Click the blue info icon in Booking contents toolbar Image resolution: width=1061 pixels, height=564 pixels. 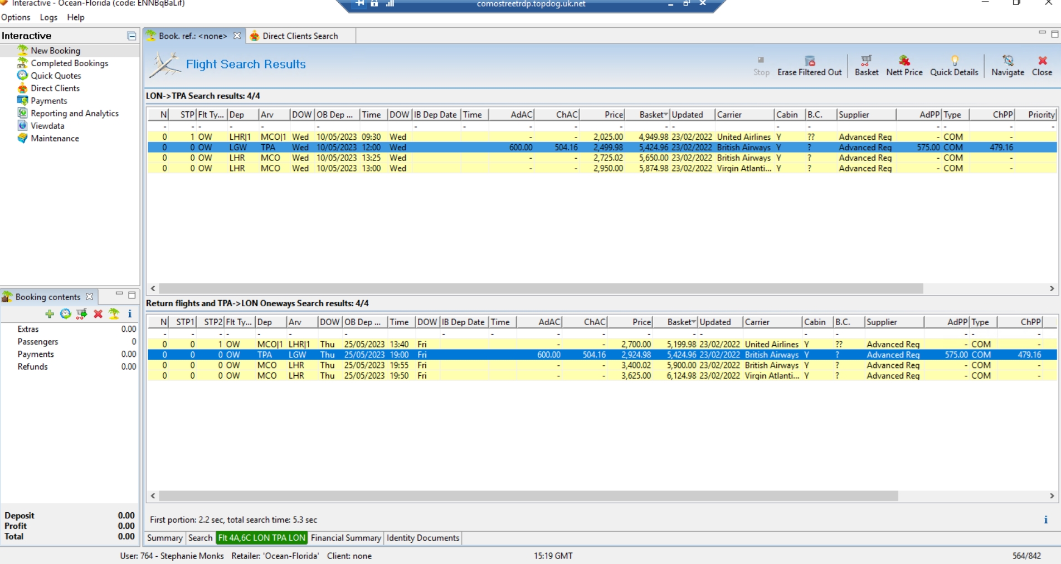[130, 314]
